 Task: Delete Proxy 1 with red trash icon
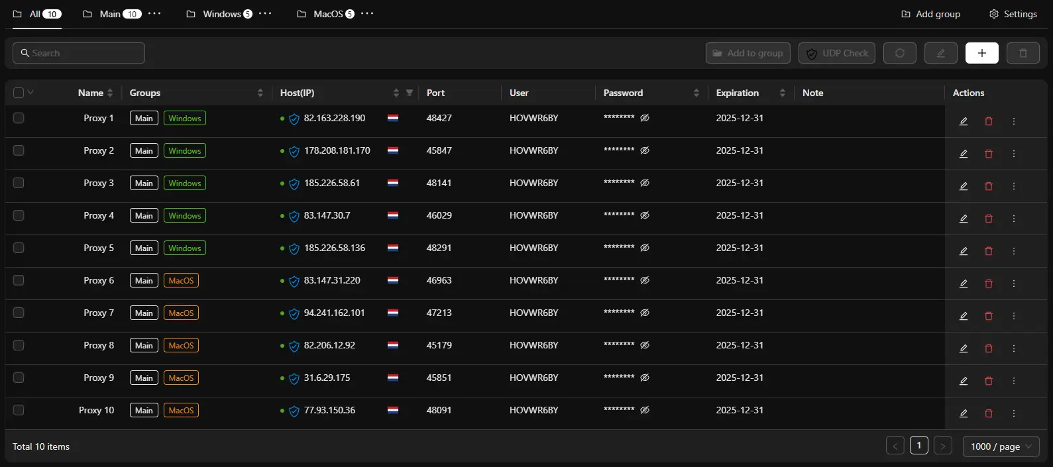pyautogui.click(x=989, y=121)
